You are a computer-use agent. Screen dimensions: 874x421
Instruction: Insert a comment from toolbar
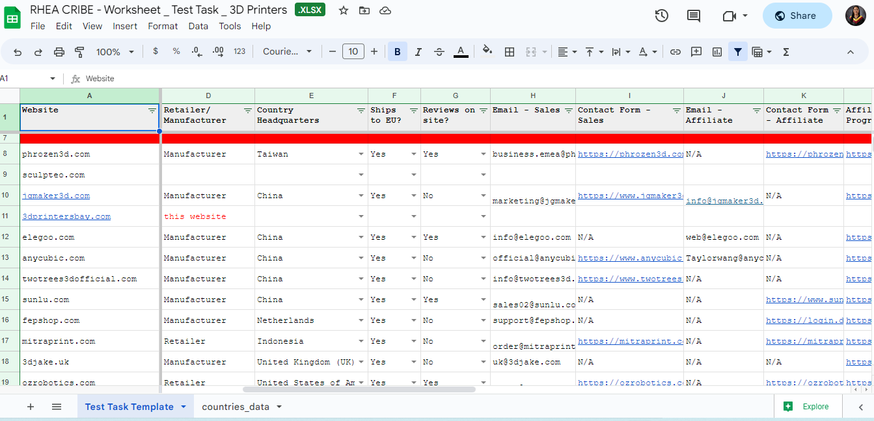click(x=696, y=52)
